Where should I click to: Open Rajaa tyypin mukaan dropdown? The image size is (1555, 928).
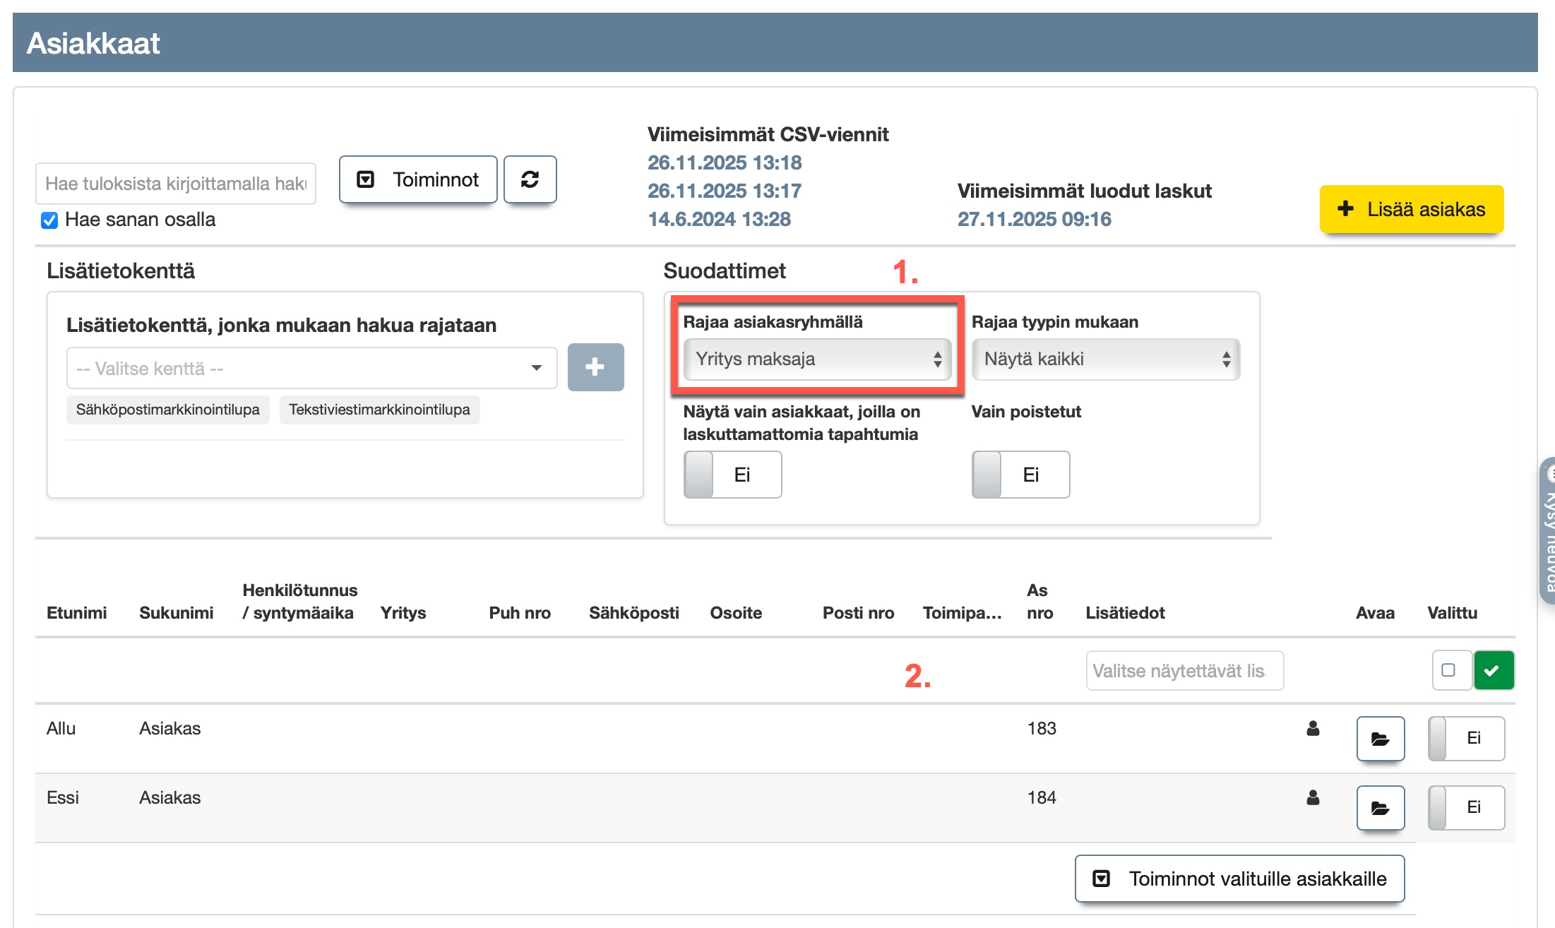(x=1105, y=359)
